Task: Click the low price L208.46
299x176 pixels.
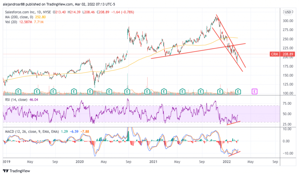Action: 88,12
